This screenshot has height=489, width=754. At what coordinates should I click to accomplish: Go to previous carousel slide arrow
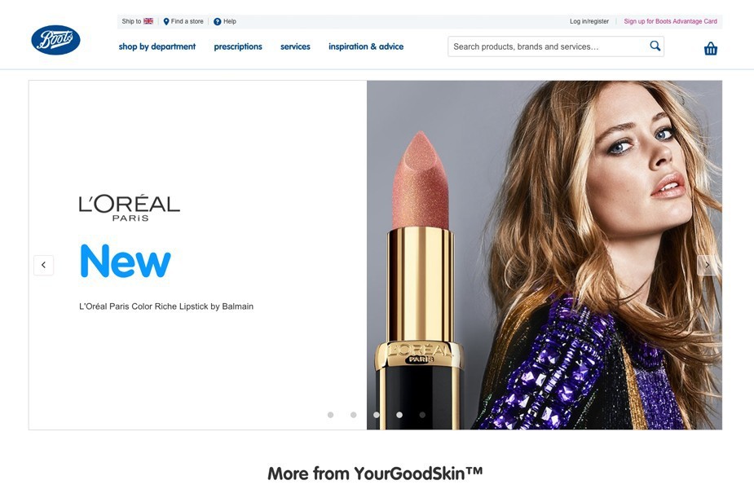(x=44, y=265)
